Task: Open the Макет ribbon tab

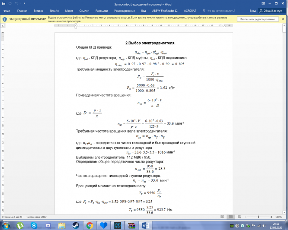Action: point(69,11)
